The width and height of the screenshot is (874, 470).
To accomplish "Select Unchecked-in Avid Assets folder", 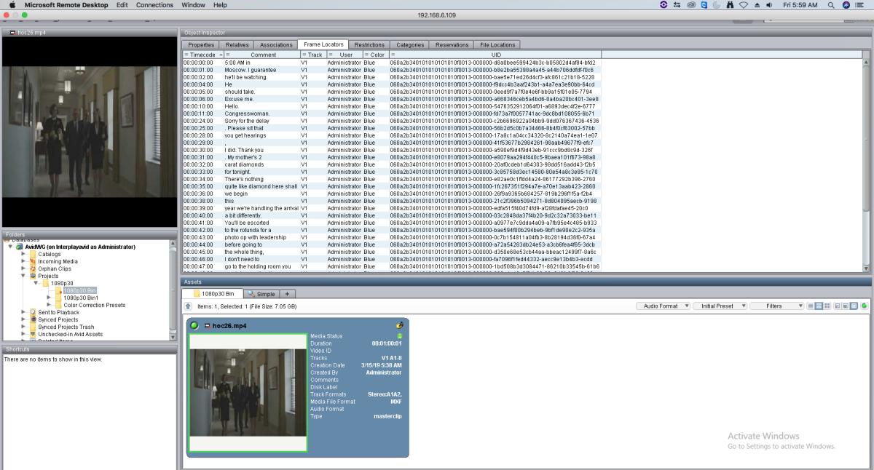I will point(70,334).
